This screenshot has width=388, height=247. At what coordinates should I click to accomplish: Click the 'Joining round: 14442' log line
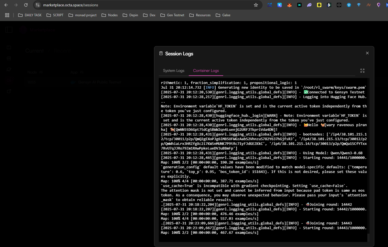256,205
